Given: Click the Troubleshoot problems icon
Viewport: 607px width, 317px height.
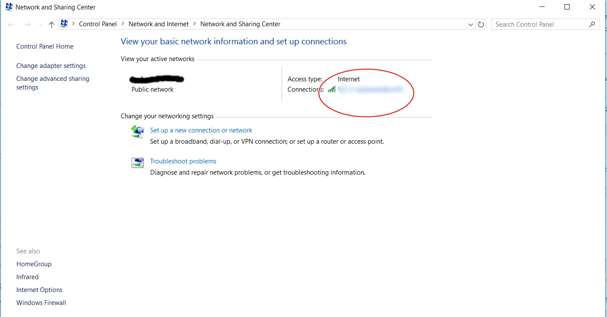Looking at the screenshot, I should pos(138,163).
